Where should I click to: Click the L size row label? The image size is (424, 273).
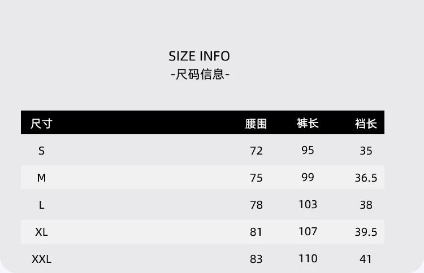click(41, 205)
